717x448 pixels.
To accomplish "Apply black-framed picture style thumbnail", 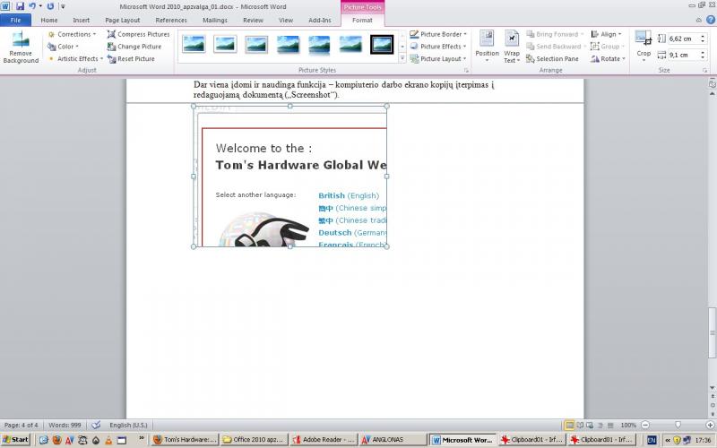I will point(382,44).
